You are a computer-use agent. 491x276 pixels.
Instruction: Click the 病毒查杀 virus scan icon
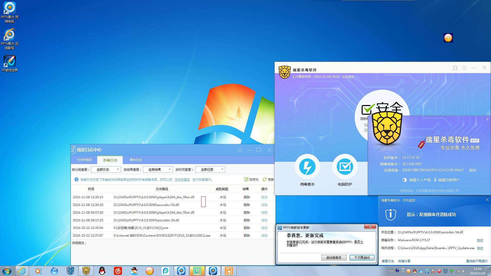tap(307, 167)
